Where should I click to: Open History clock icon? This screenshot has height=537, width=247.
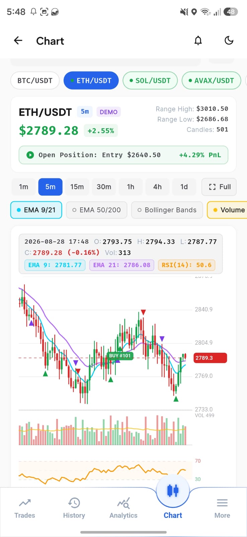74,502
